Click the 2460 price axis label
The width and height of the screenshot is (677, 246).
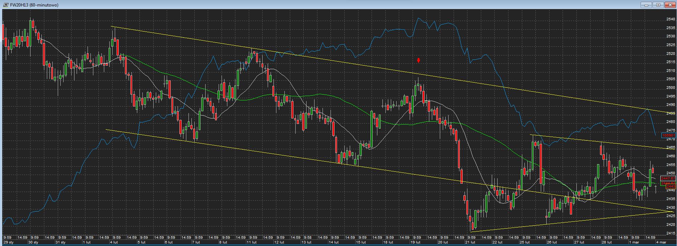[670, 156]
